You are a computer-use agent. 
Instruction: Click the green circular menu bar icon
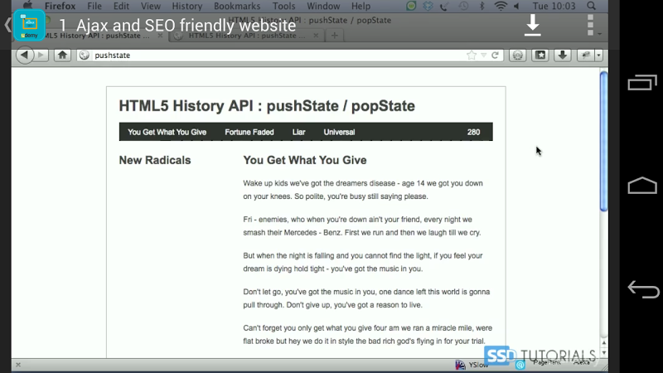411,6
